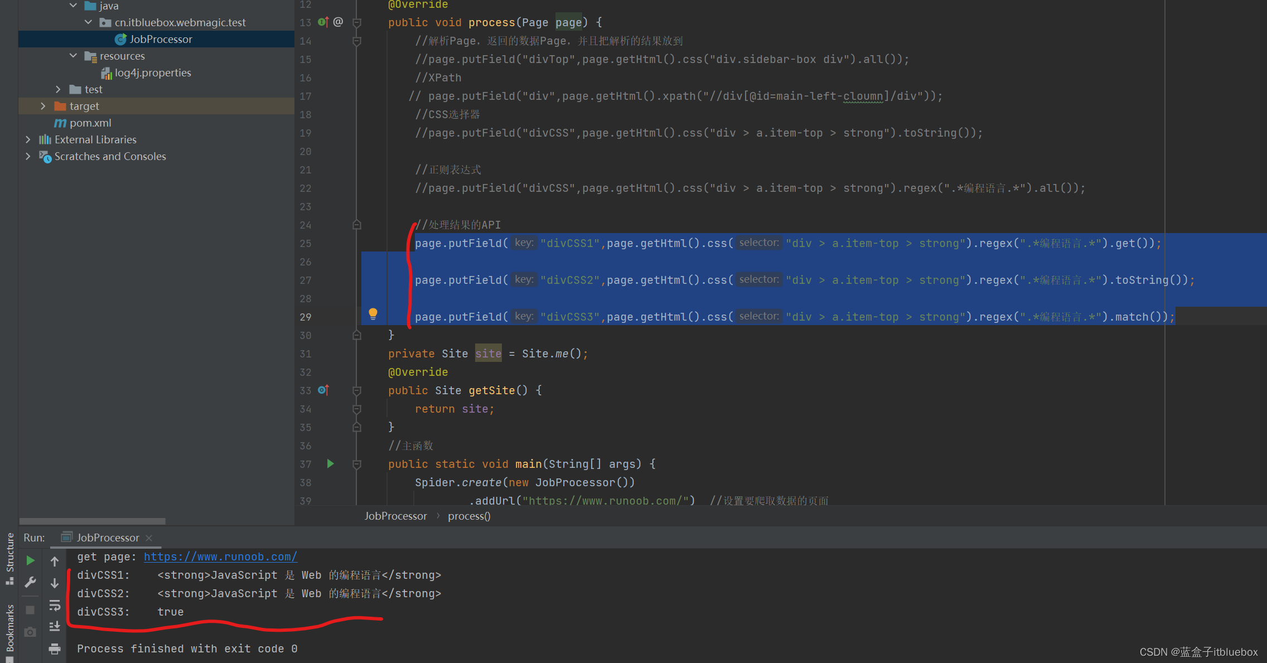This screenshot has width=1267, height=663.
Task: Click the Down the Stack Trace arrow
Action: pos(55,583)
